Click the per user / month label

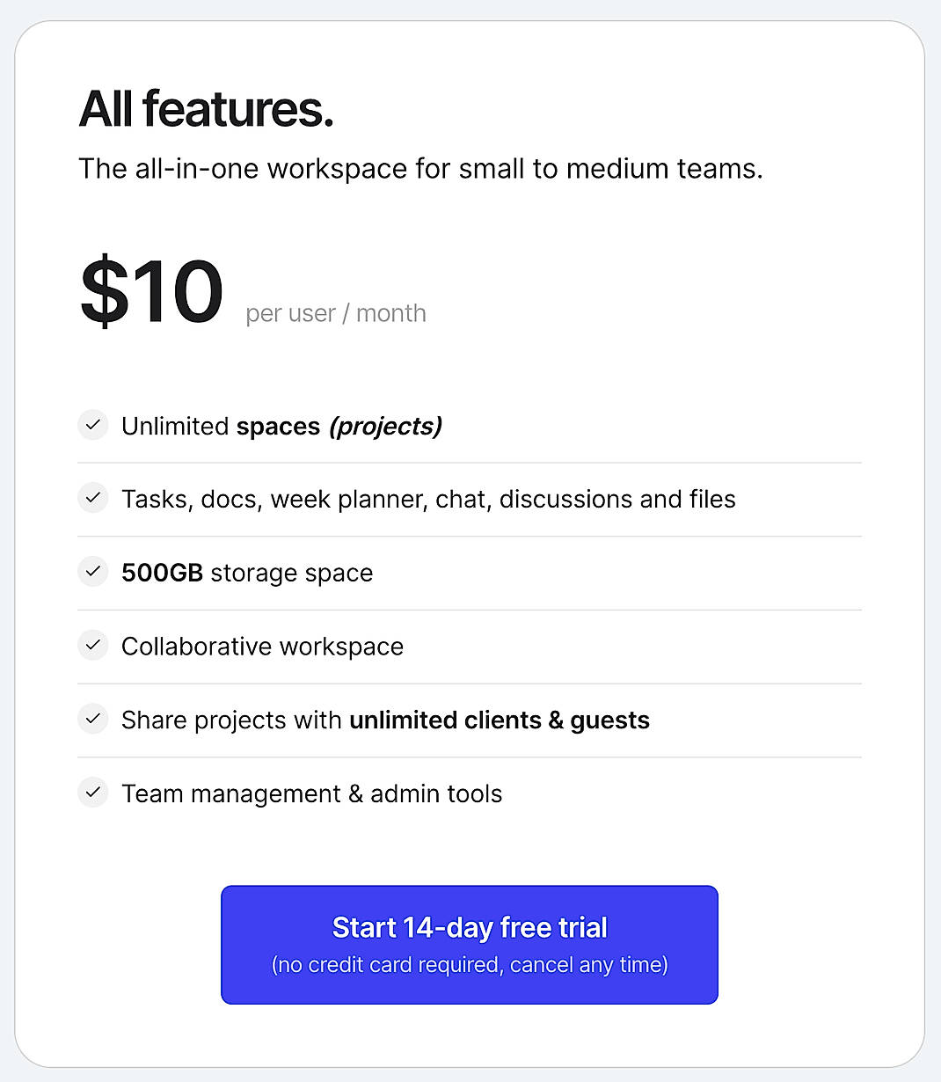tap(335, 312)
